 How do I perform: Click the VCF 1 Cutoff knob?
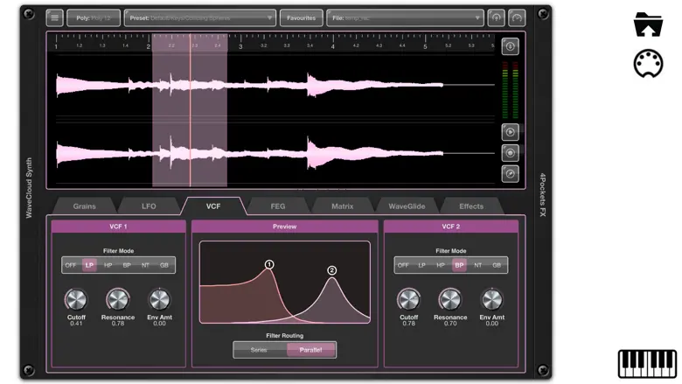(76, 300)
